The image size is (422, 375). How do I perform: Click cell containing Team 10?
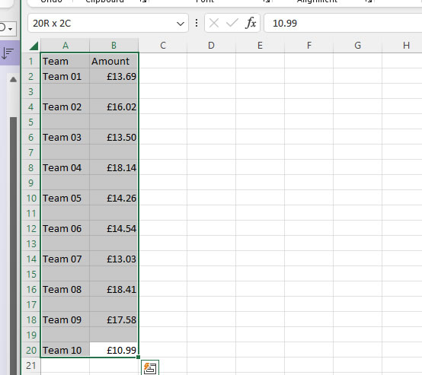pos(66,350)
